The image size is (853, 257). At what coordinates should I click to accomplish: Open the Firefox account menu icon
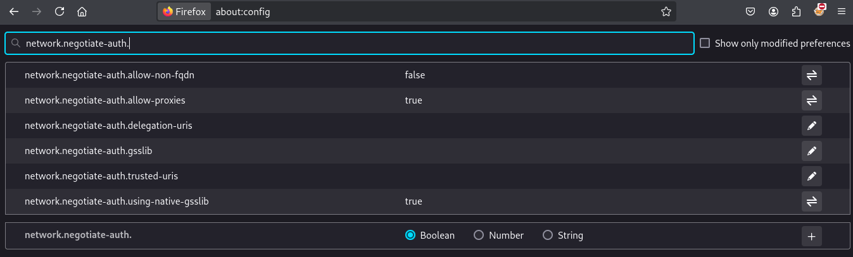point(773,11)
